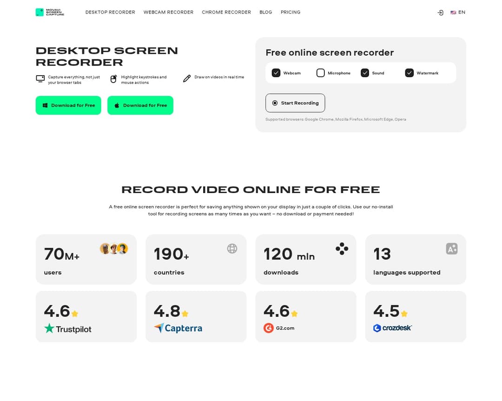
Task: Click the monitor capture feature icon
Action: pyautogui.click(x=40, y=79)
